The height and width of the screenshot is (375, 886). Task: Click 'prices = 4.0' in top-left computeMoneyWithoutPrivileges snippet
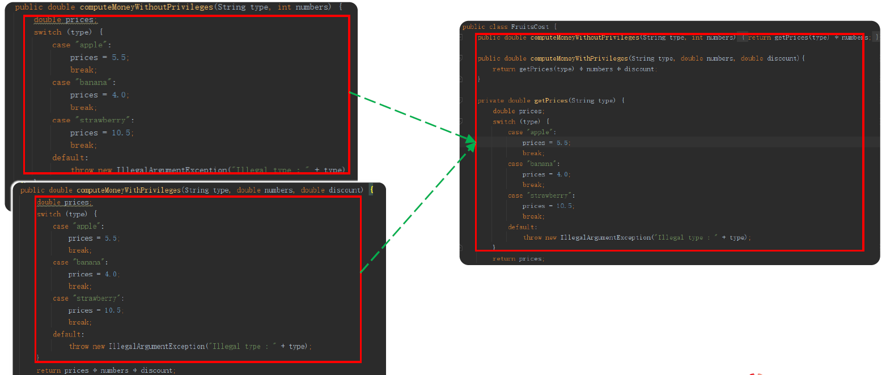[100, 95]
